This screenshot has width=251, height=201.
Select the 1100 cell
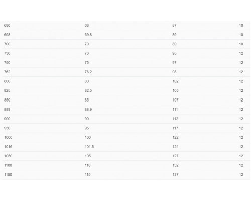click(8, 165)
